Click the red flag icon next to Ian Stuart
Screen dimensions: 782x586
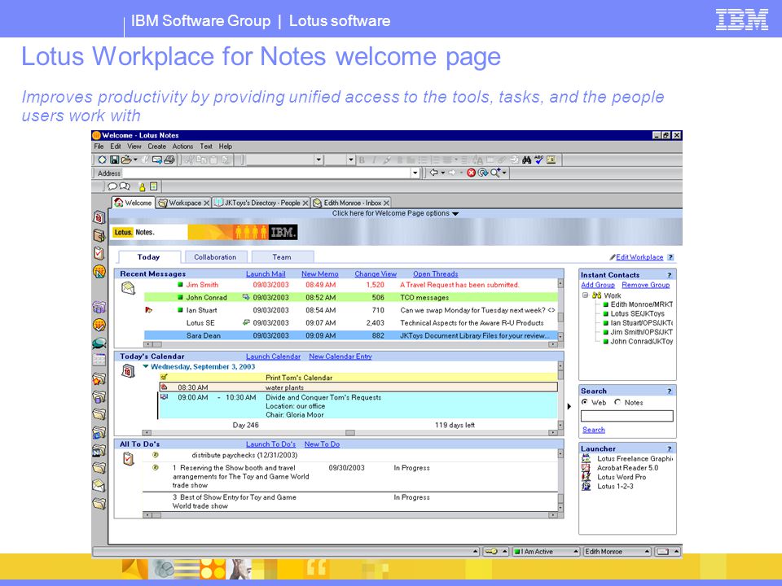pos(148,310)
